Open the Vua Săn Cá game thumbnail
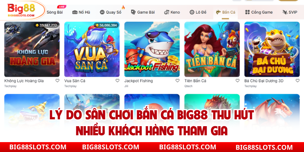 (x=92, y=49)
